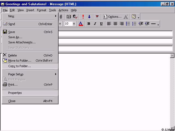
Task: Toggle Italic formatting
Action: [x=95, y=24]
